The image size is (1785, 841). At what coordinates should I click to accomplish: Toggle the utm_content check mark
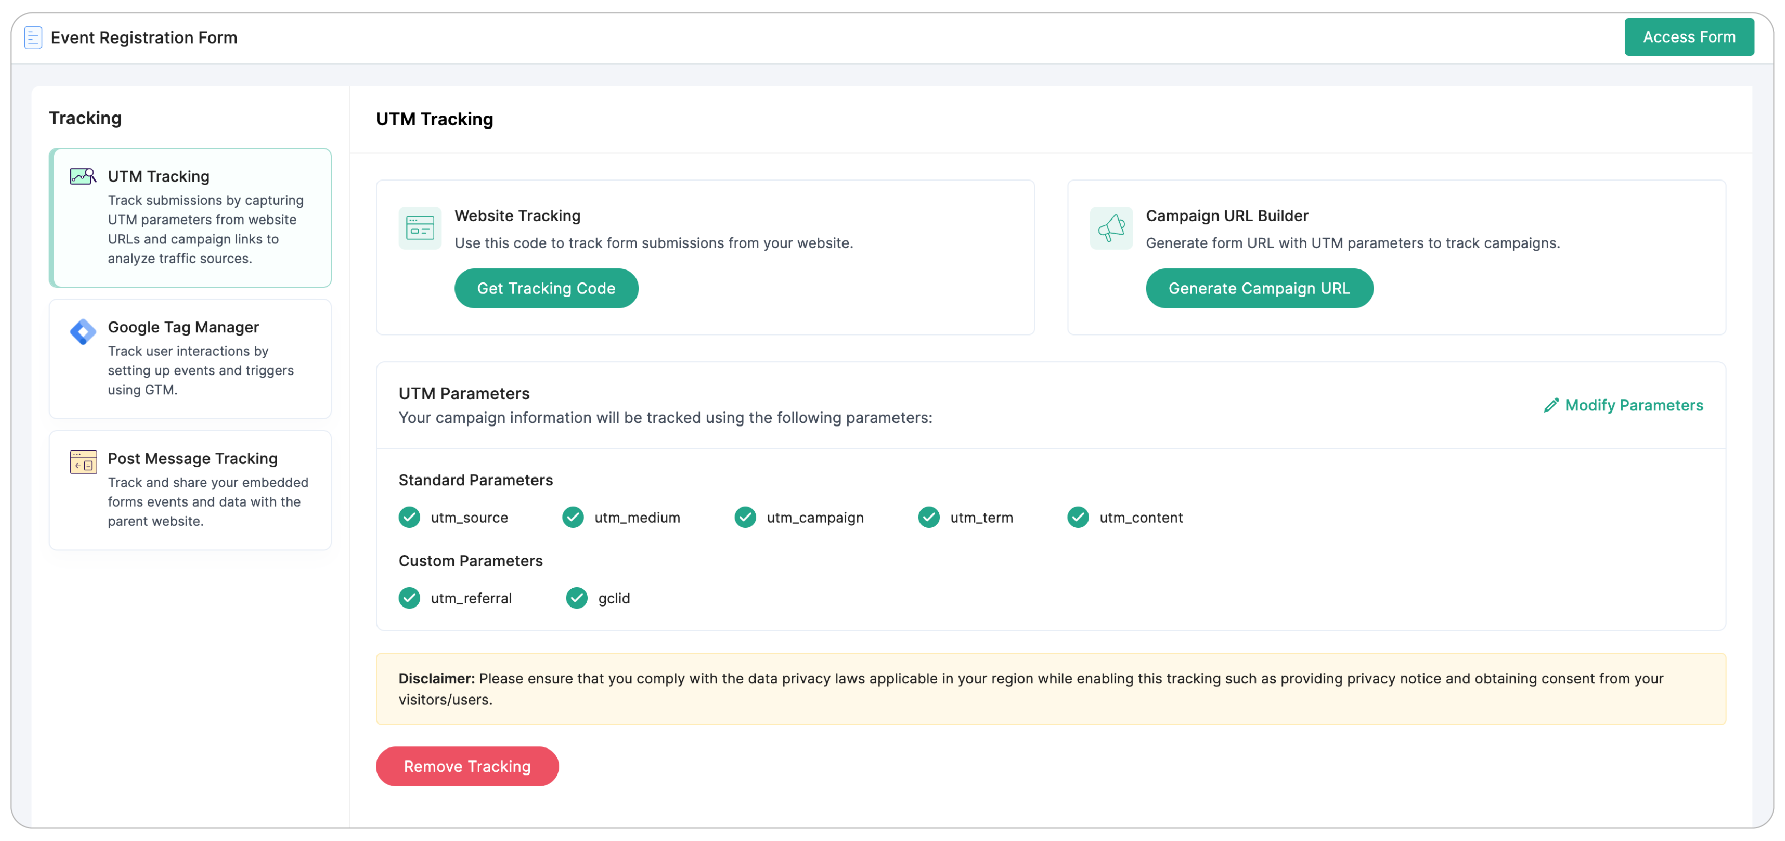click(x=1078, y=517)
